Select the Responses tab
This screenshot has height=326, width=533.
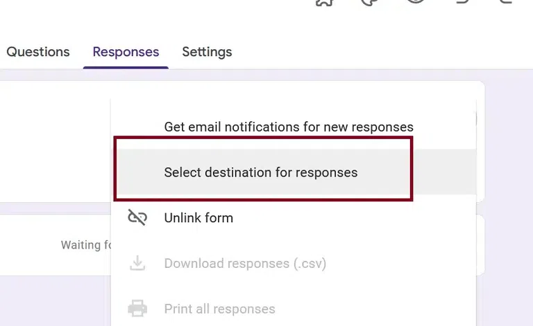(126, 52)
